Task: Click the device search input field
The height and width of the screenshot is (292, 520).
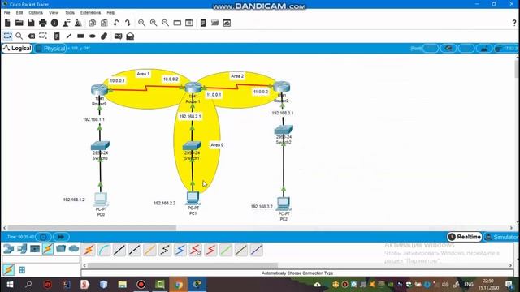Action: [x=41, y=260]
